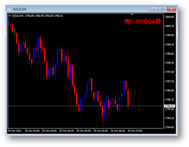The height and width of the screenshot is (147, 189).
Task: Click the 29 Oct 05:00 time label
Action: 84,131
